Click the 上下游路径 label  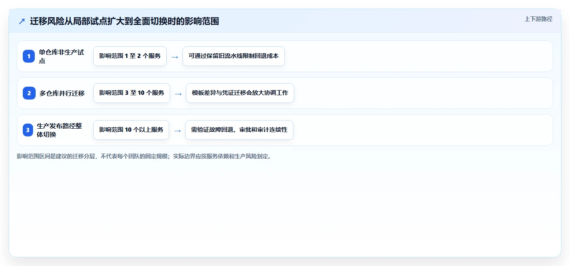click(538, 19)
